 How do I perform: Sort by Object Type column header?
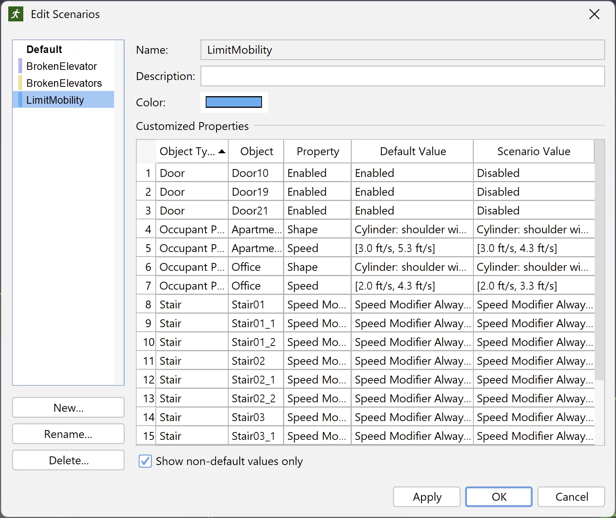(x=192, y=151)
